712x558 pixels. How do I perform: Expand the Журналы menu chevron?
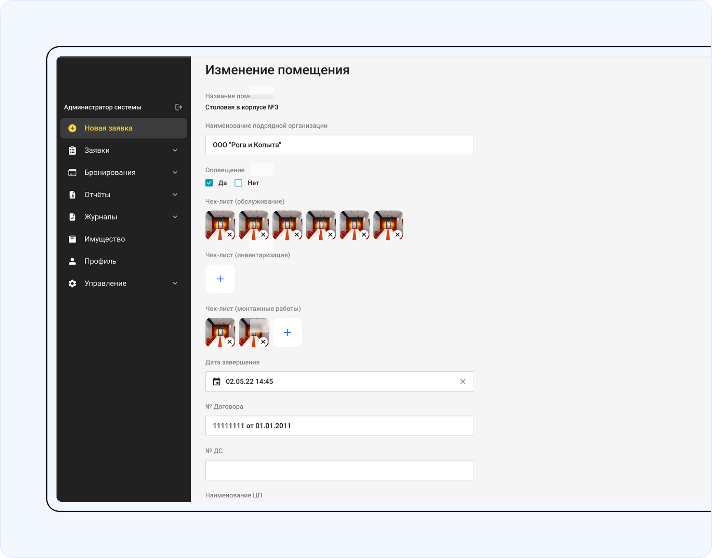[x=175, y=217]
